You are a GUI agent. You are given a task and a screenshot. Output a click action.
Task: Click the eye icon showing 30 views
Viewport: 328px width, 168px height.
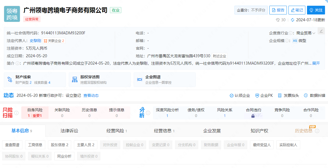tap(278, 20)
